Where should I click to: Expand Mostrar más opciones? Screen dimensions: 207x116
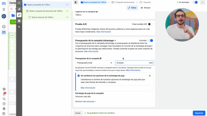tap(85, 101)
